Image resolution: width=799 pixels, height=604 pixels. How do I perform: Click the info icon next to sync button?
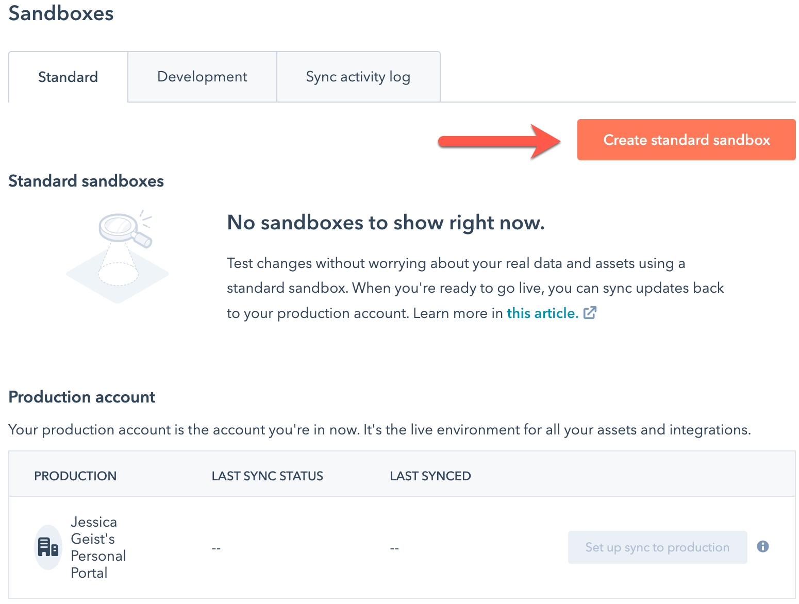pos(763,547)
